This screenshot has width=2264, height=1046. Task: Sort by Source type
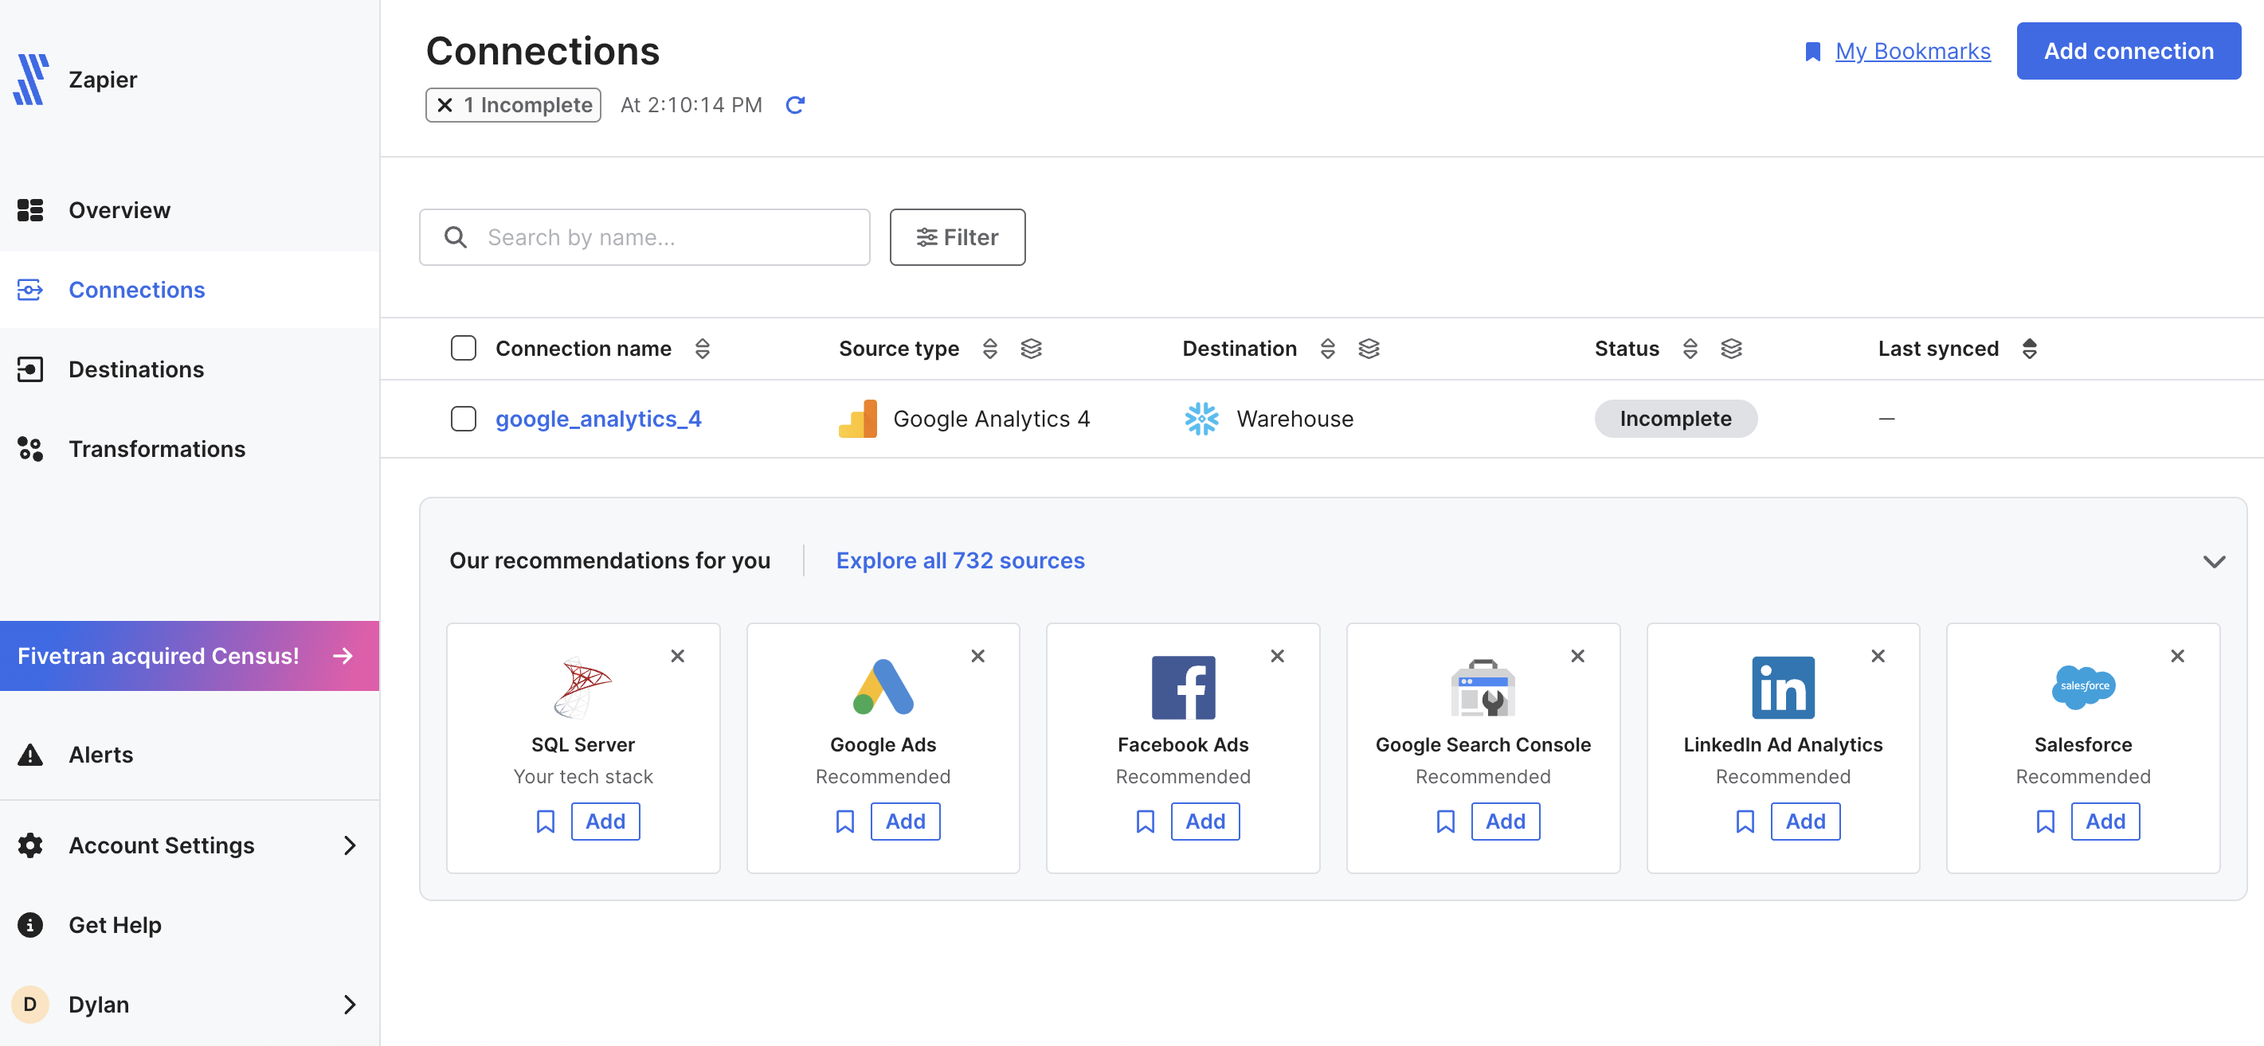tap(989, 349)
